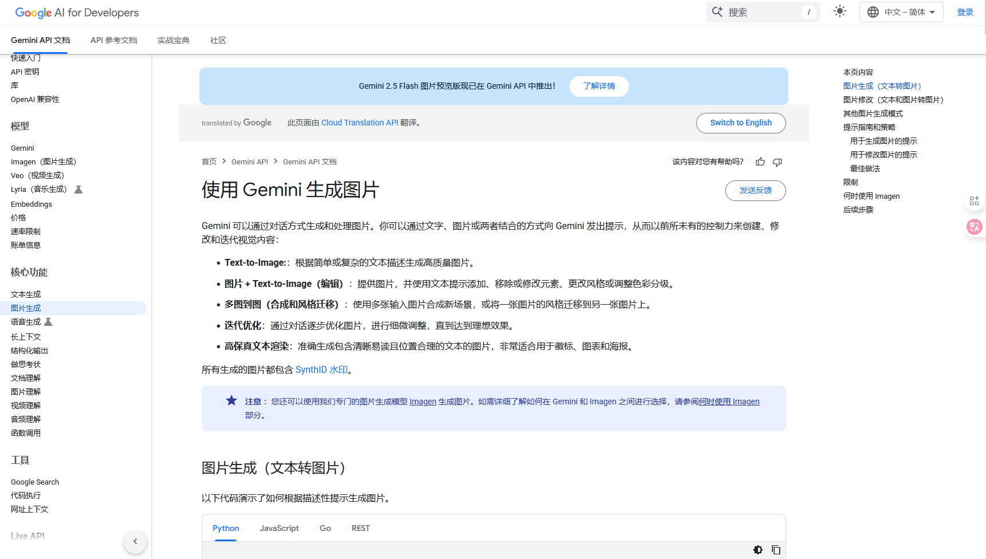The height and width of the screenshot is (559, 986).
Task: Open 价格 in the sidebar
Action: [18, 218]
